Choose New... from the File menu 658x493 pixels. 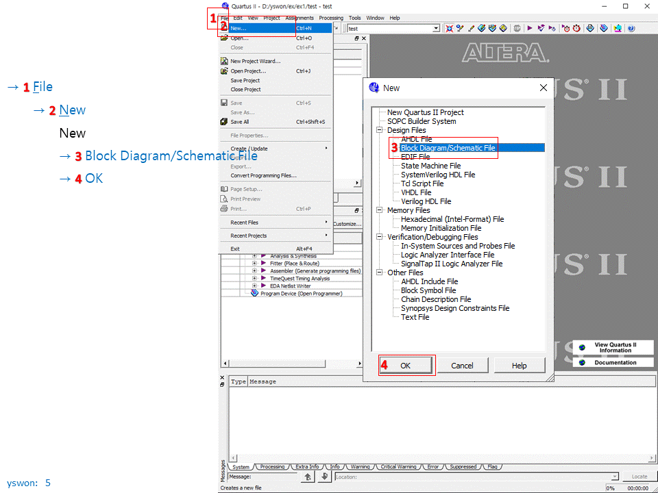point(276,28)
